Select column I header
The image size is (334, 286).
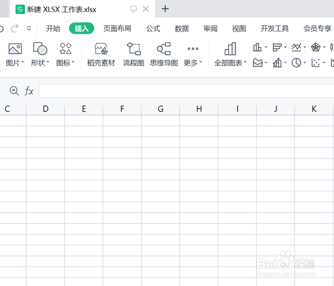237,109
